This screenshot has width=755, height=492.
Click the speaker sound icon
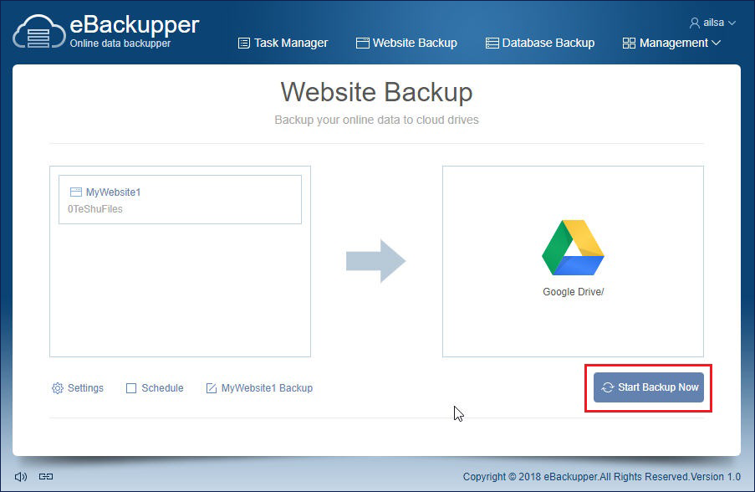pyautogui.click(x=21, y=477)
